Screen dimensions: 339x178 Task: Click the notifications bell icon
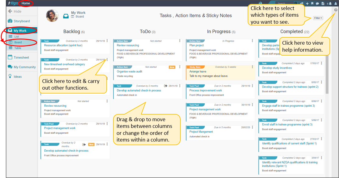330,4
